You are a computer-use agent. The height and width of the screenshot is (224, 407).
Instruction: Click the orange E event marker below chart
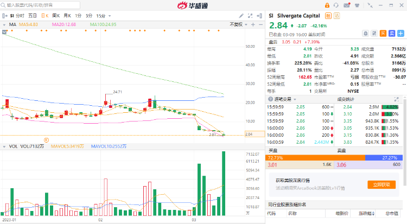pyautogui.click(x=46, y=140)
